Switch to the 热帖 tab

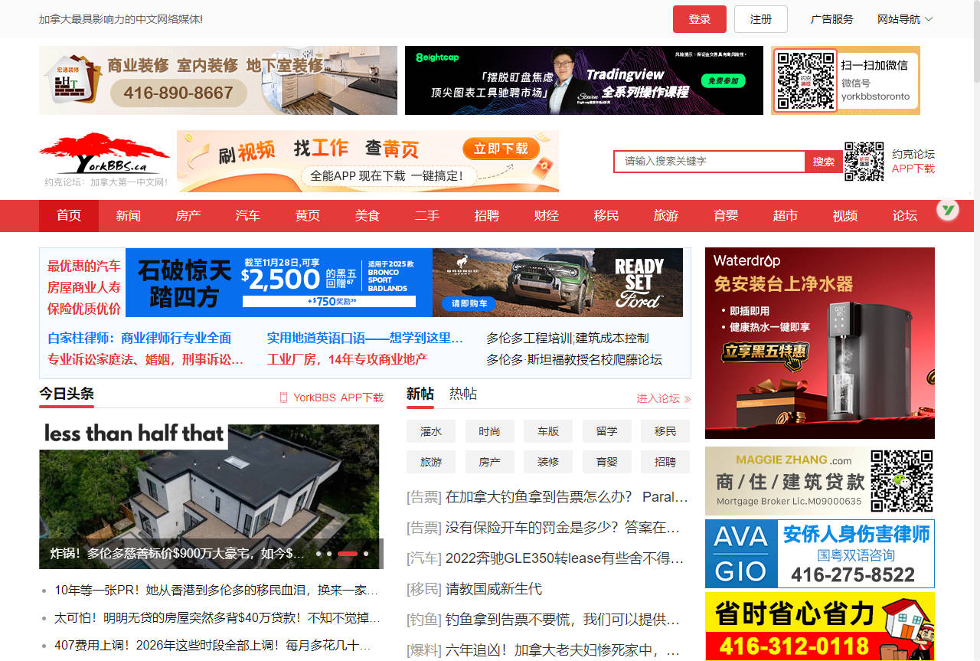coord(462,394)
